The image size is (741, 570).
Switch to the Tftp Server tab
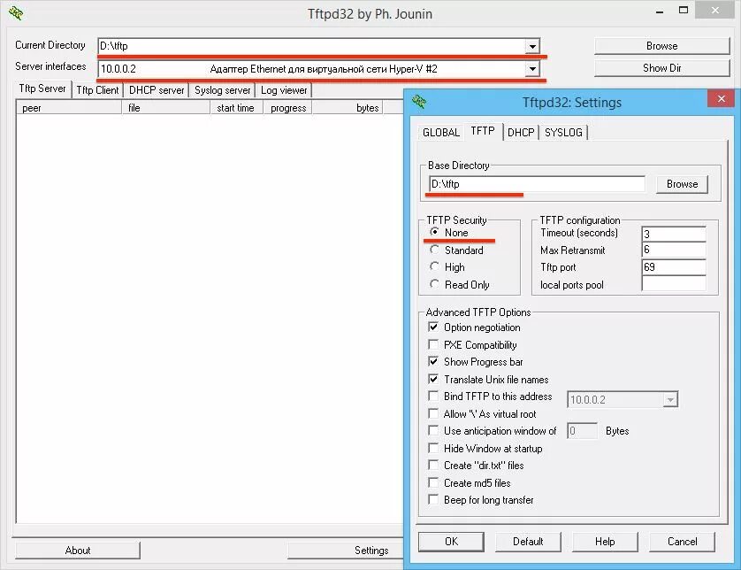42,89
